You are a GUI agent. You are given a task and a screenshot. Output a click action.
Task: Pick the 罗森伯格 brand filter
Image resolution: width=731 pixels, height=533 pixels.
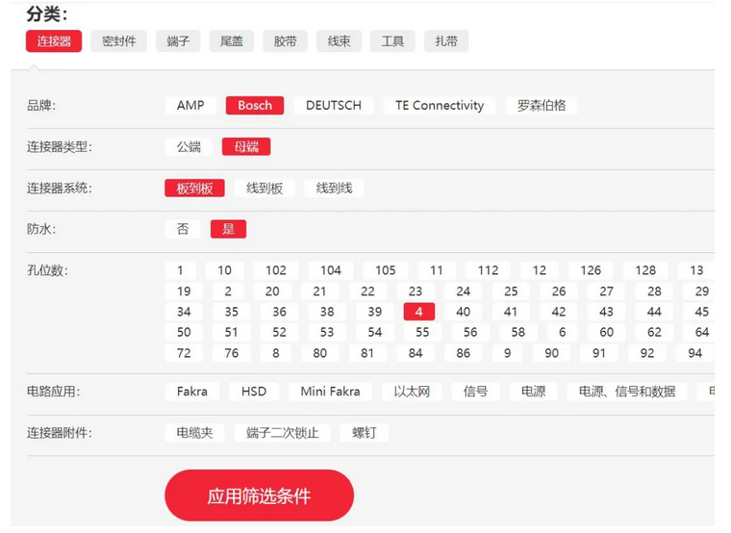click(542, 106)
